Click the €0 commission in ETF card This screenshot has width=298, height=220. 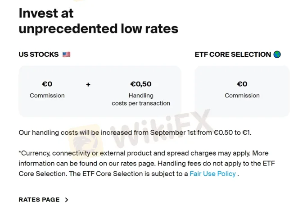point(242,84)
